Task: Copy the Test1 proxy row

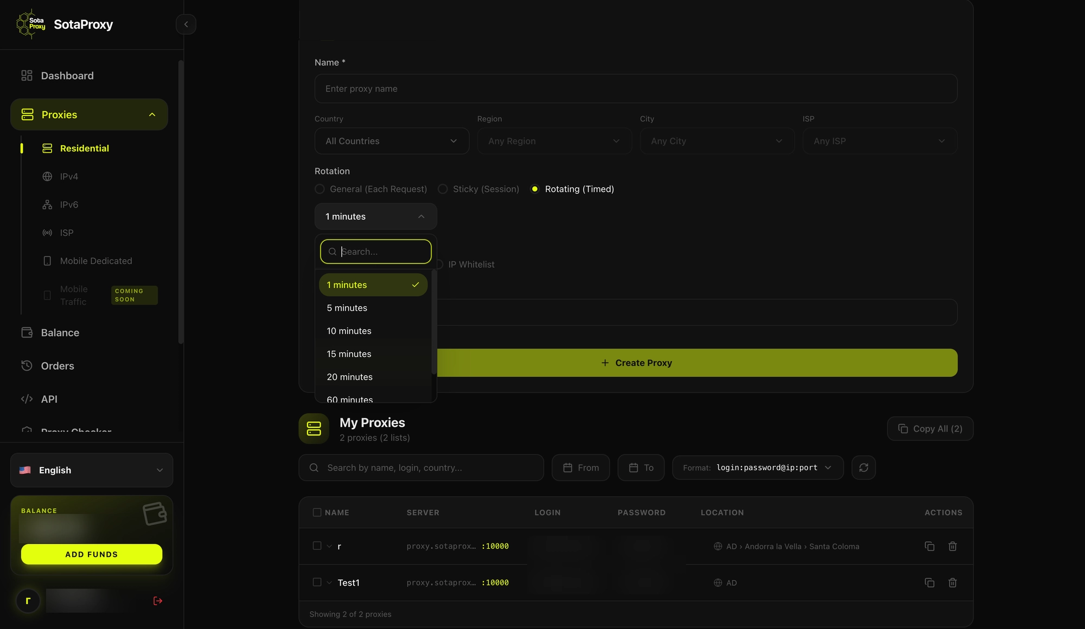Action: (929, 583)
